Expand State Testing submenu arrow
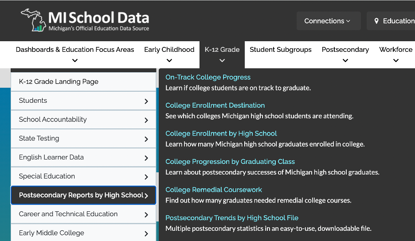415x241 pixels. pyautogui.click(x=146, y=139)
